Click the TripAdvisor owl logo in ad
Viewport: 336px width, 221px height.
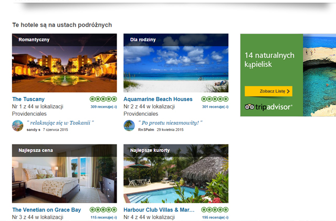coord(249,107)
